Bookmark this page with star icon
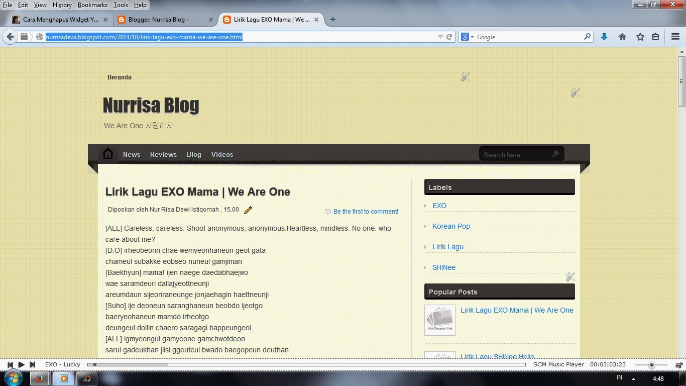The image size is (686, 386). click(x=640, y=37)
